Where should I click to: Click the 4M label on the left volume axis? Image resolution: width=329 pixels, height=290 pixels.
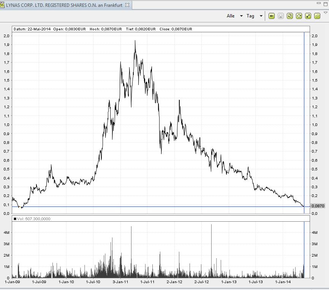click(6, 233)
